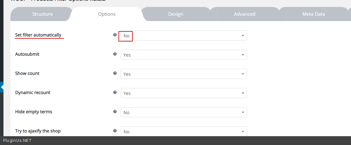The width and height of the screenshot is (351, 145).
Task: Open the Show count dropdown
Action: point(184,74)
